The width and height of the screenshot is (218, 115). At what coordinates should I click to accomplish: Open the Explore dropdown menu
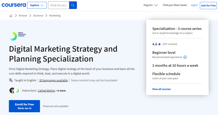[37, 5]
